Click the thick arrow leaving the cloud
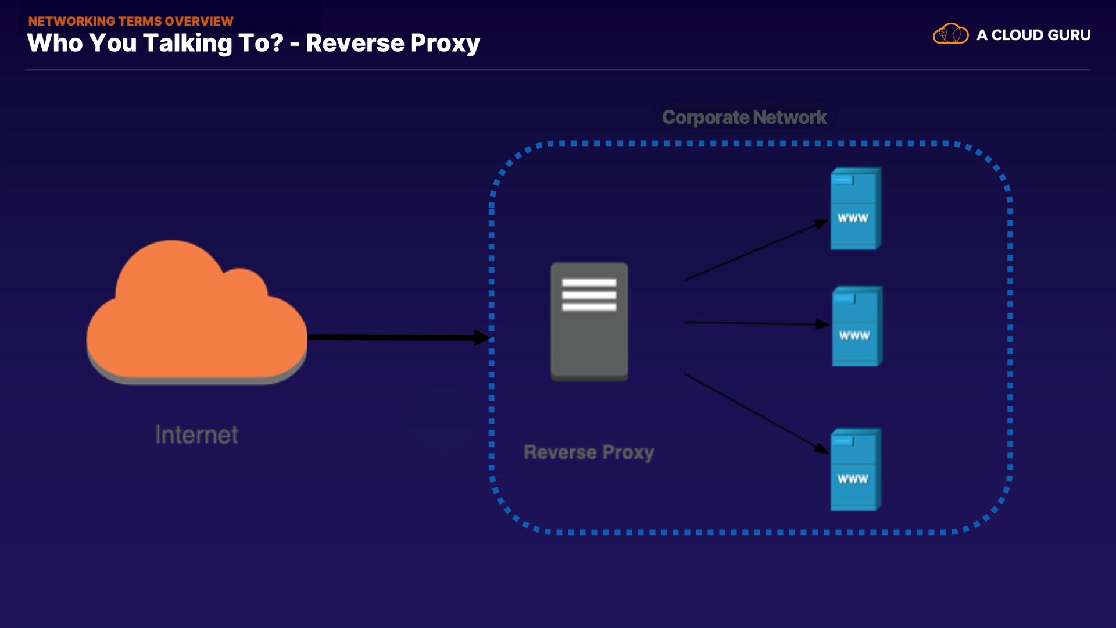 pyautogui.click(x=395, y=337)
